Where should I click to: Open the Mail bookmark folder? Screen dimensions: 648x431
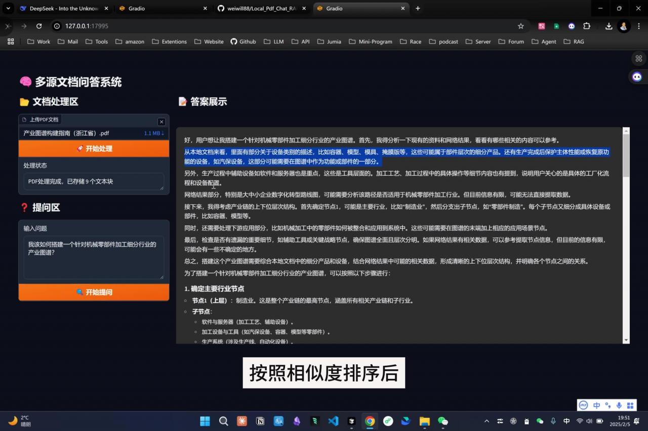[x=68, y=41]
